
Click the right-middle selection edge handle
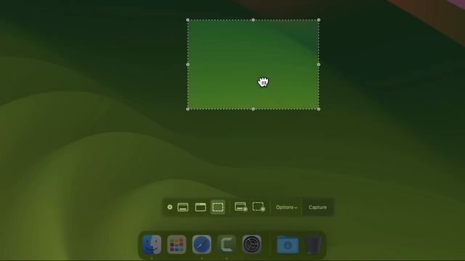coord(318,65)
